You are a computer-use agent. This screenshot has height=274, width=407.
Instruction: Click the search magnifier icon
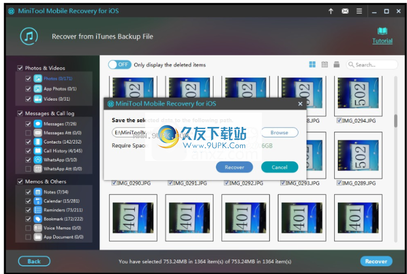(351, 65)
